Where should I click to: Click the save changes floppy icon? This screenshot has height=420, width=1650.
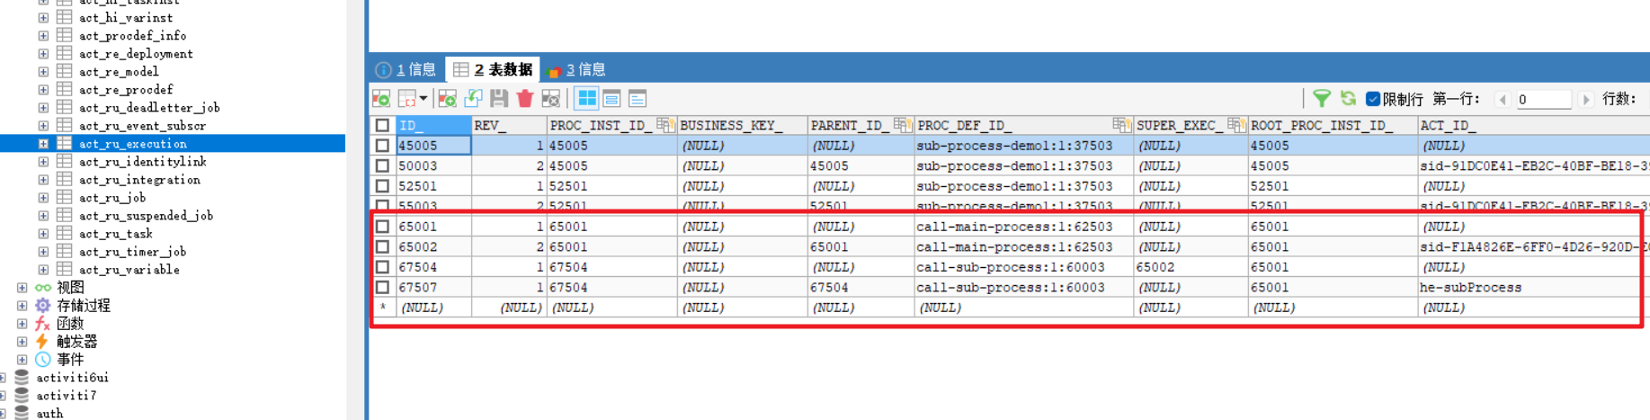click(x=499, y=99)
